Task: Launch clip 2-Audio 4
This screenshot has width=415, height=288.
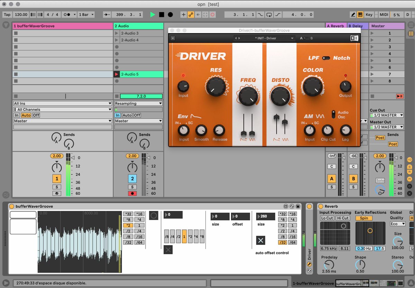Action: (117, 40)
